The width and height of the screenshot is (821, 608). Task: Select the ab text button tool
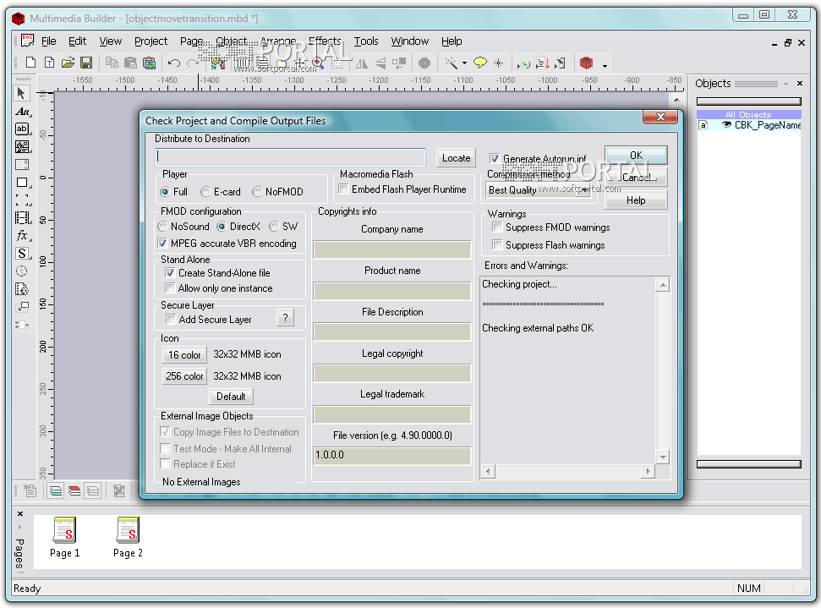point(22,129)
